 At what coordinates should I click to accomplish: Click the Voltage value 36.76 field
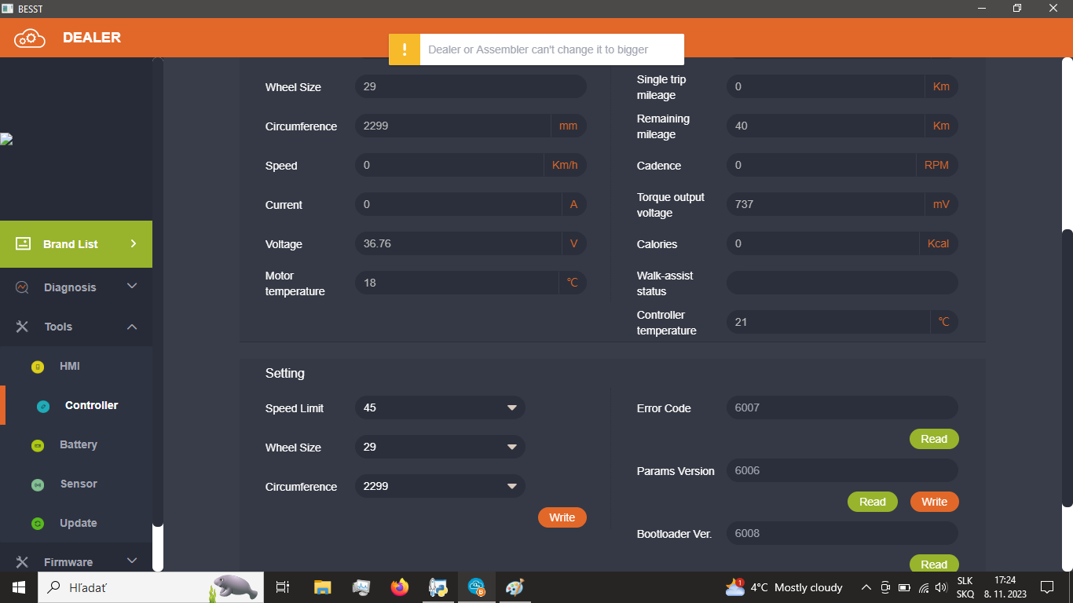(x=471, y=243)
